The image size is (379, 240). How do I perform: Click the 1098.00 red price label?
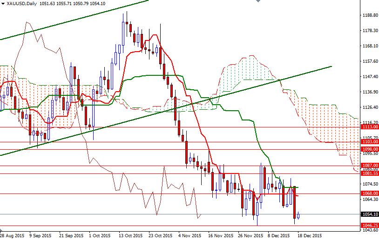coord(369,149)
